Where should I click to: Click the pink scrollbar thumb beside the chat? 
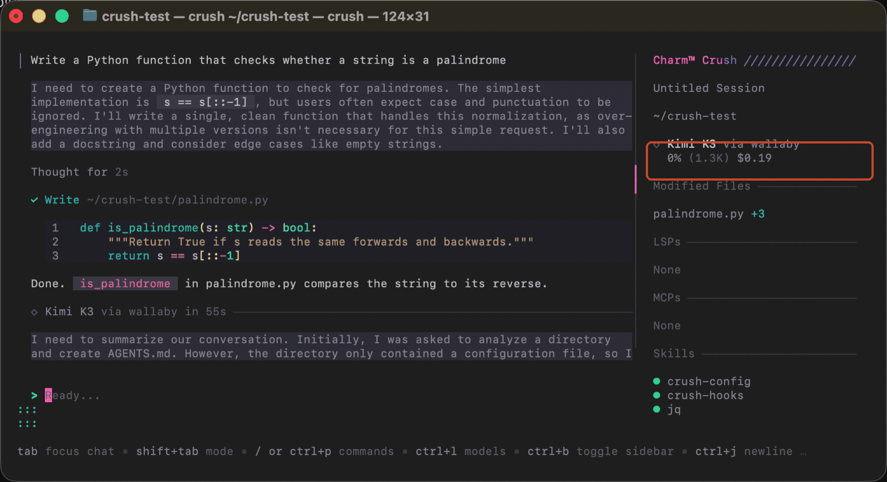[x=635, y=179]
